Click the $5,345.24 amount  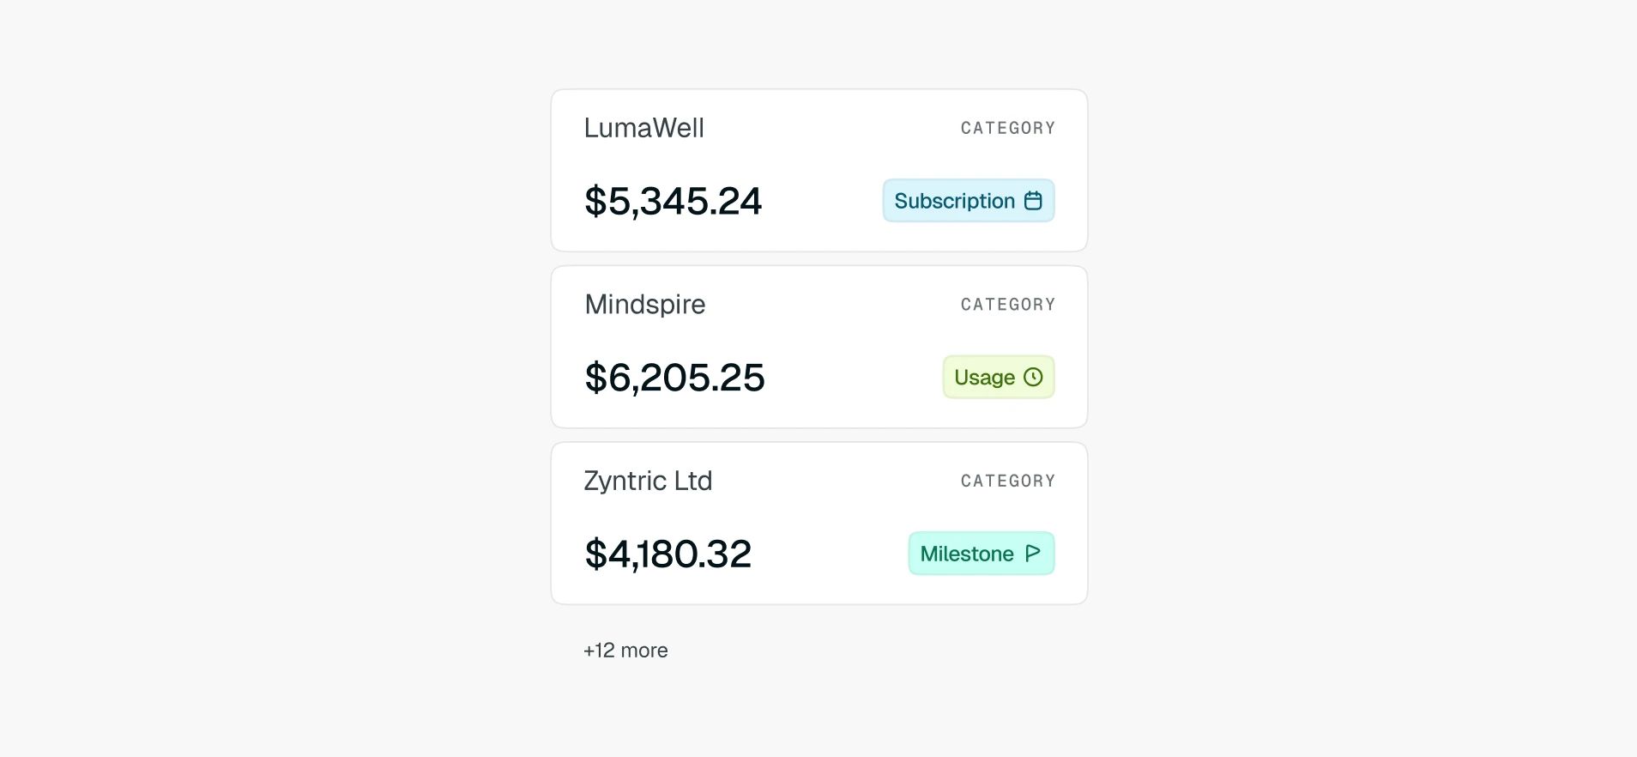pyautogui.click(x=673, y=201)
